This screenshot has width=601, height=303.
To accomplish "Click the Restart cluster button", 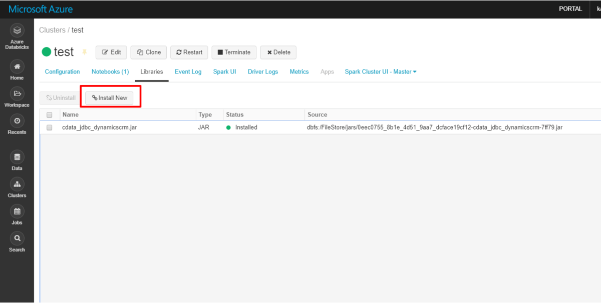I will (x=189, y=52).
